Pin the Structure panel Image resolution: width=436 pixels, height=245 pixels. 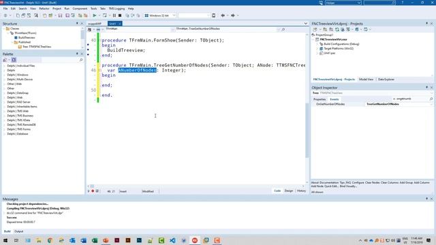pyautogui.click(x=77, y=24)
